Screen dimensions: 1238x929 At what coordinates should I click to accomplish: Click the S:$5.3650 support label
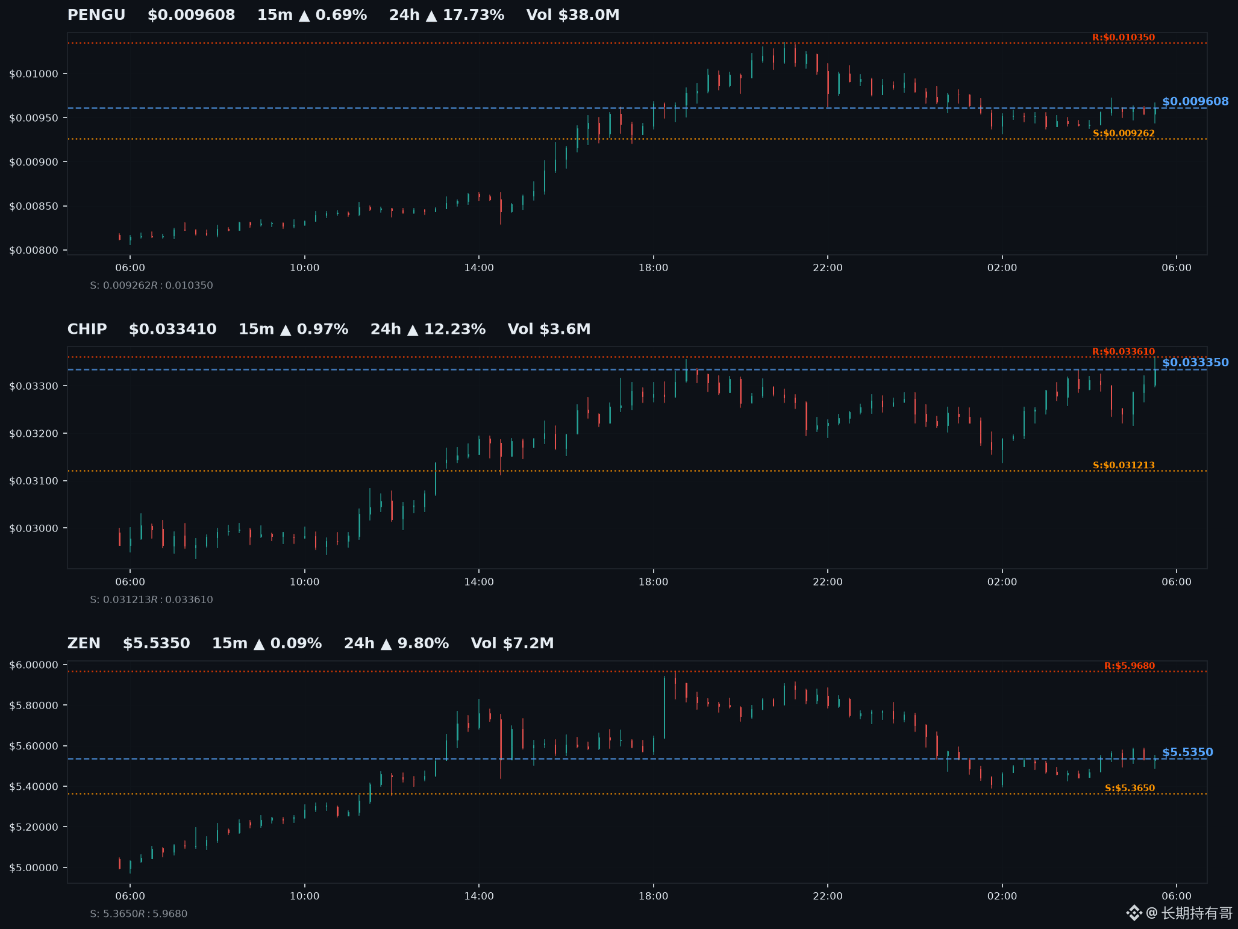click(x=1130, y=788)
